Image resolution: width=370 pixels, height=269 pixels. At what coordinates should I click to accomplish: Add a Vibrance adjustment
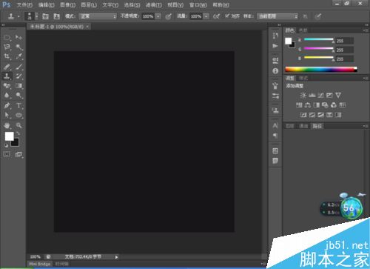click(338, 96)
